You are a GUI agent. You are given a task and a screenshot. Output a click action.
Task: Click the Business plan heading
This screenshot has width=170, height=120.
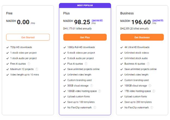click(x=127, y=13)
